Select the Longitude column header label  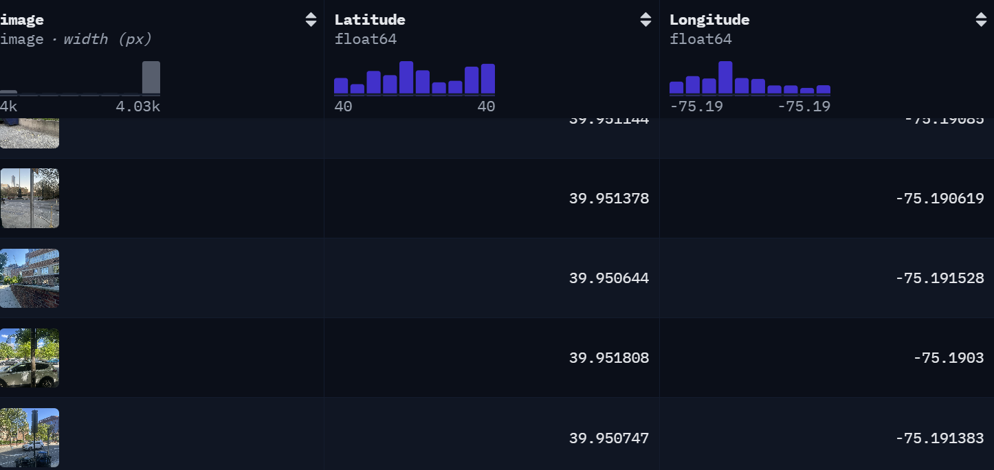(x=709, y=20)
